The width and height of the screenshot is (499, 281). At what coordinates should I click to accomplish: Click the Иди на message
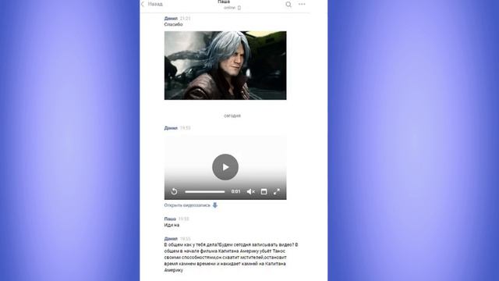(172, 226)
